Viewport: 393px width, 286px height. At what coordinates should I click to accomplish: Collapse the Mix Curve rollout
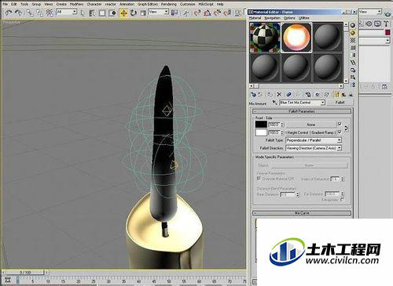[x=302, y=213]
